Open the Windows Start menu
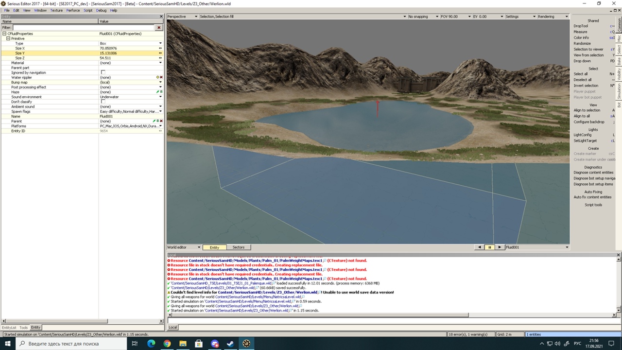 click(x=8, y=344)
